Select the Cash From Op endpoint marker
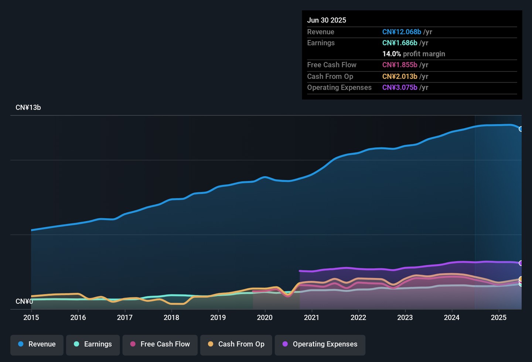Screen dimensions: 532x362 tap(521, 279)
